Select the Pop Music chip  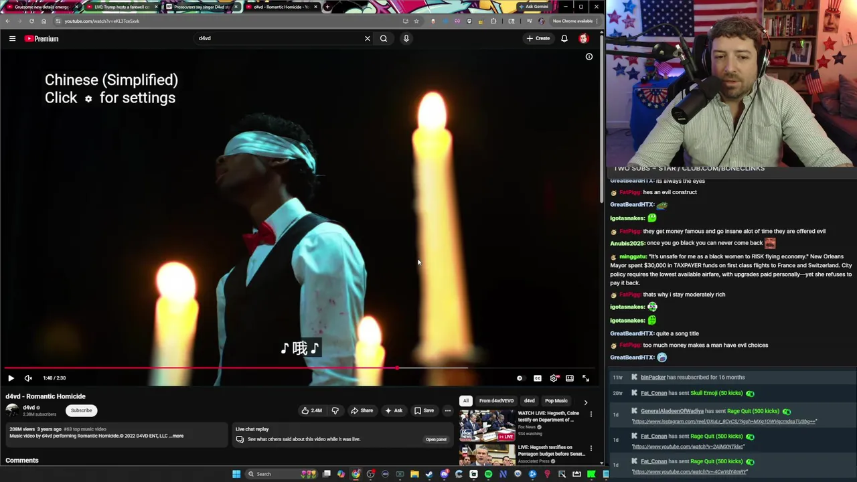556,400
